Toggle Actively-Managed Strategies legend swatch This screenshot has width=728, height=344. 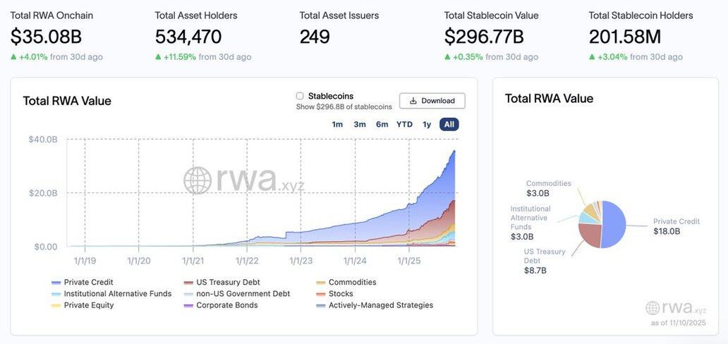tap(321, 305)
